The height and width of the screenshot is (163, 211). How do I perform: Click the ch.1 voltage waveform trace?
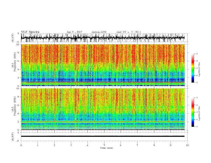point(103,38)
